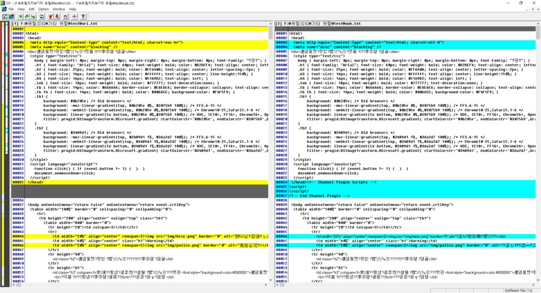Select highlighted <script> line 00035 in right pane
This screenshot has height=293, width=541.
coord(405,187)
